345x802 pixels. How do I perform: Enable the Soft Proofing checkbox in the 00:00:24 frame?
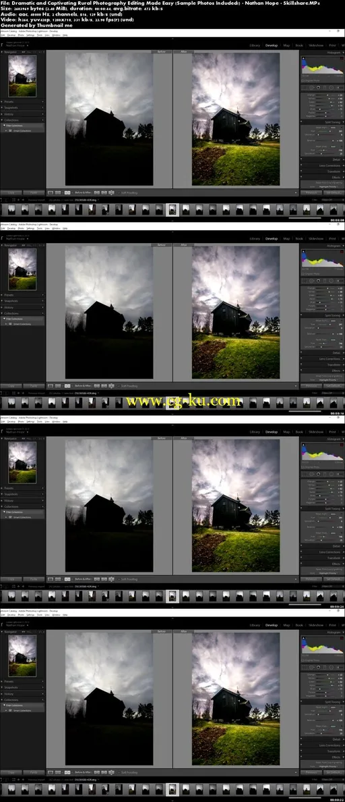[x=119, y=579]
